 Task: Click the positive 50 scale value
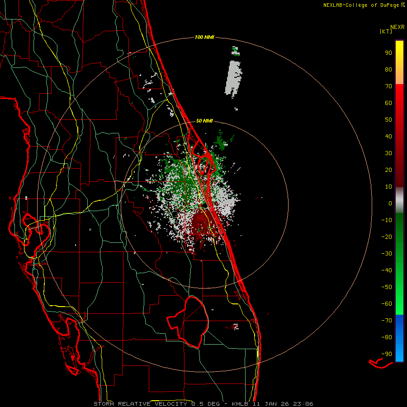tap(388, 120)
